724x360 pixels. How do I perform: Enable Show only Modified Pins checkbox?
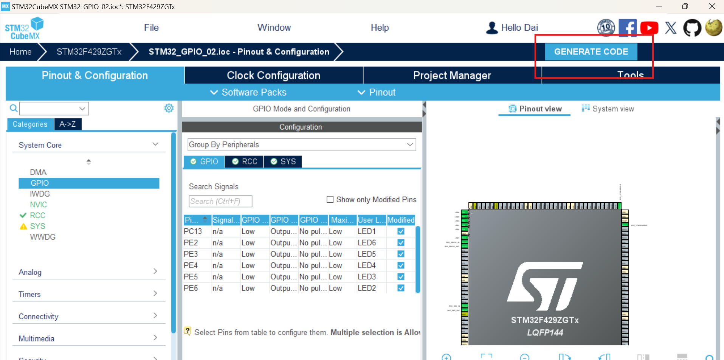[330, 199]
